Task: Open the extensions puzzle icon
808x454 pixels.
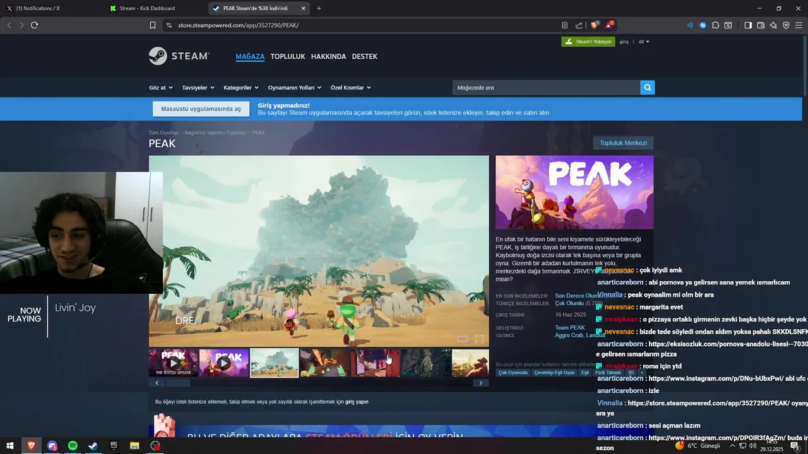Action: click(715, 25)
